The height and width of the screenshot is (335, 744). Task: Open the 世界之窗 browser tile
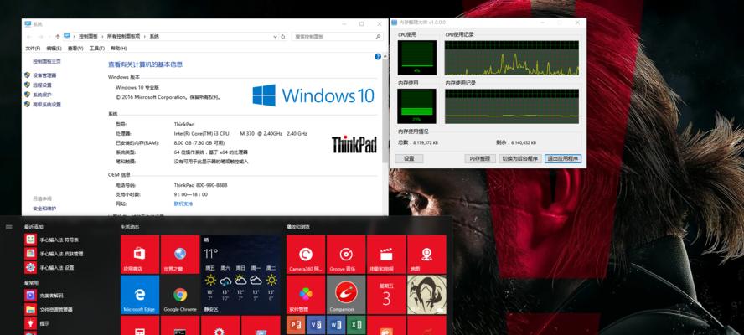coord(180,255)
